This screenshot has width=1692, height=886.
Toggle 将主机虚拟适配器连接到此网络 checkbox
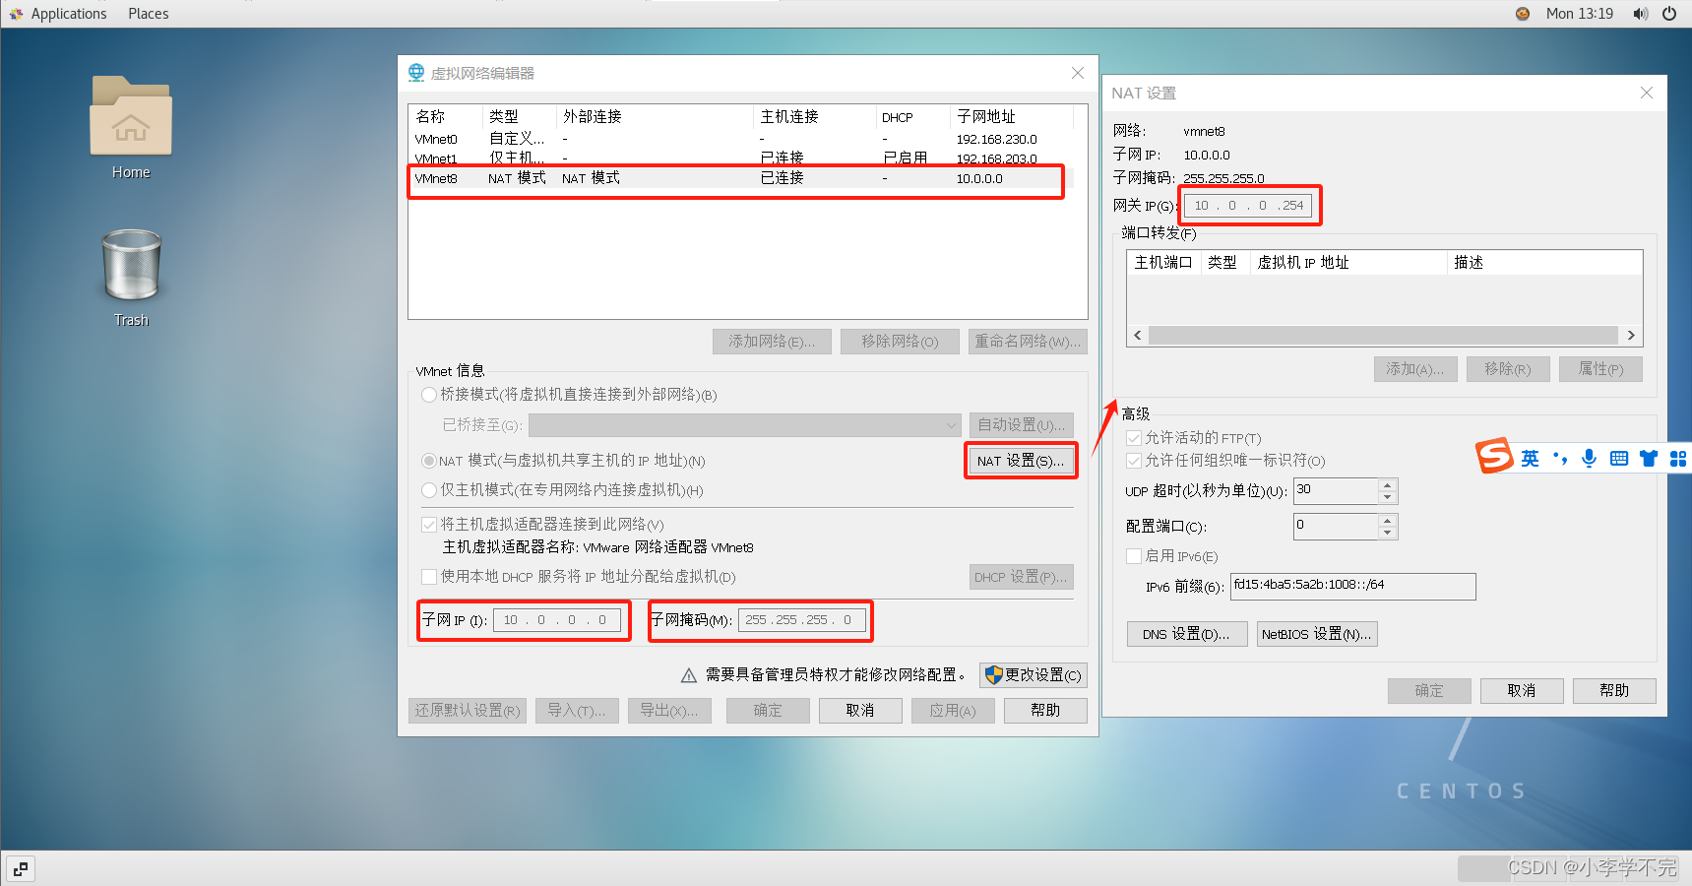429,525
